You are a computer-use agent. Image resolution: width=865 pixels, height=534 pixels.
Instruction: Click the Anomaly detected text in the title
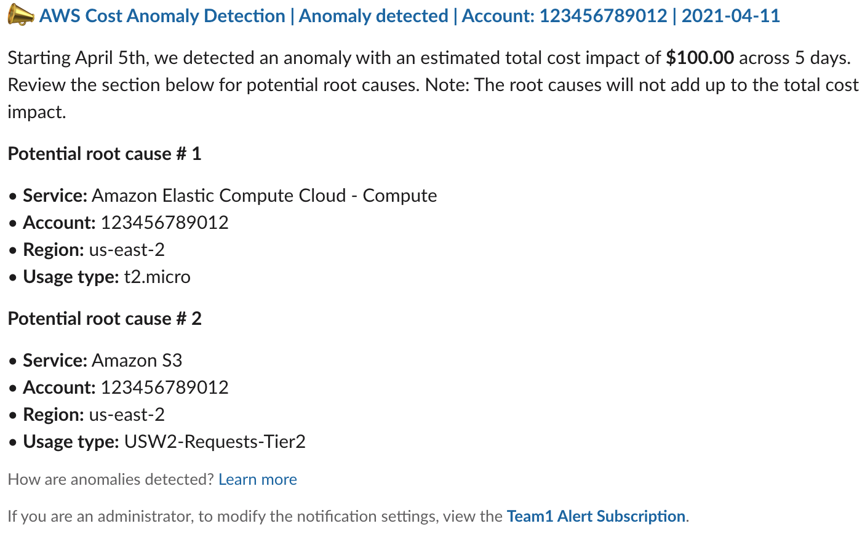(x=373, y=15)
